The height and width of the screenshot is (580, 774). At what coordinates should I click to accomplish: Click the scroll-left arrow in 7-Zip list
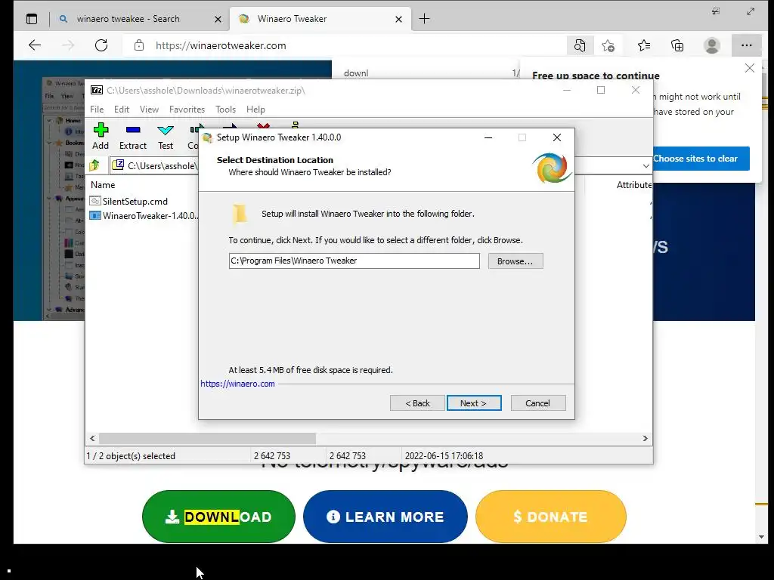click(92, 439)
